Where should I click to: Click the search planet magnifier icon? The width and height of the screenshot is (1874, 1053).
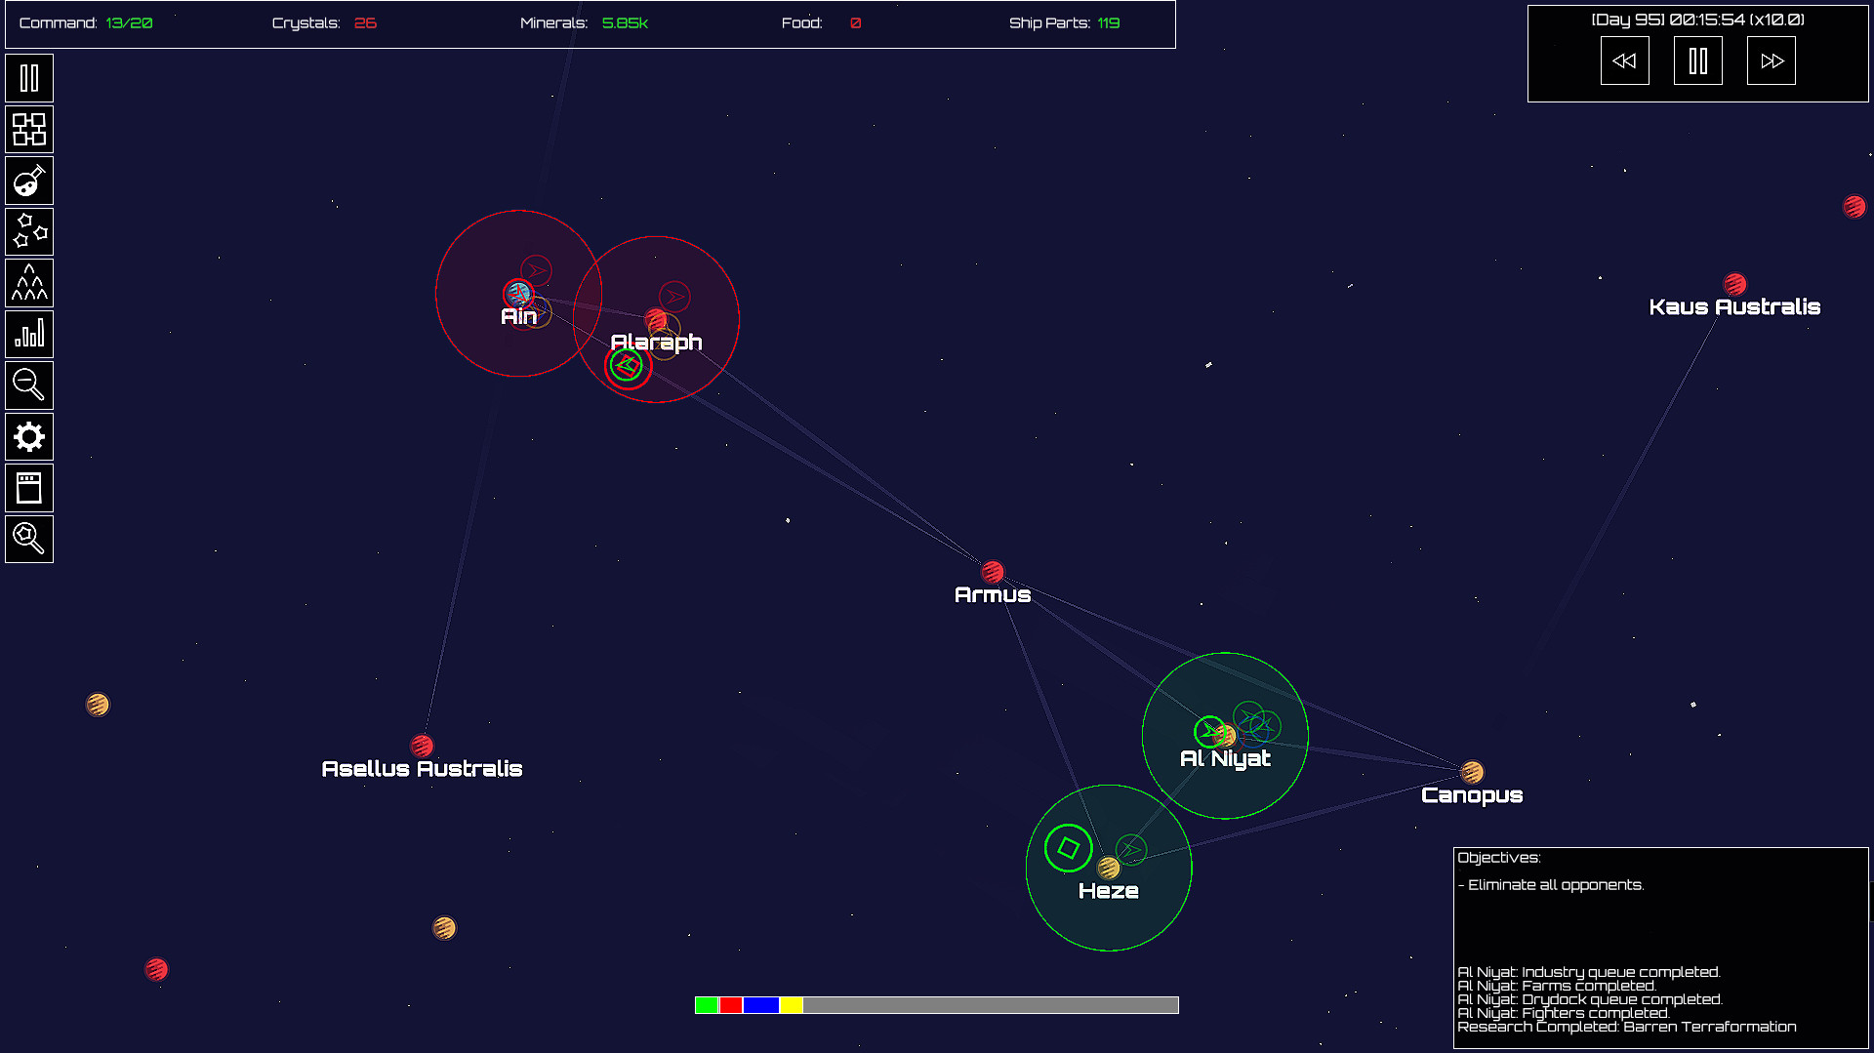[29, 539]
